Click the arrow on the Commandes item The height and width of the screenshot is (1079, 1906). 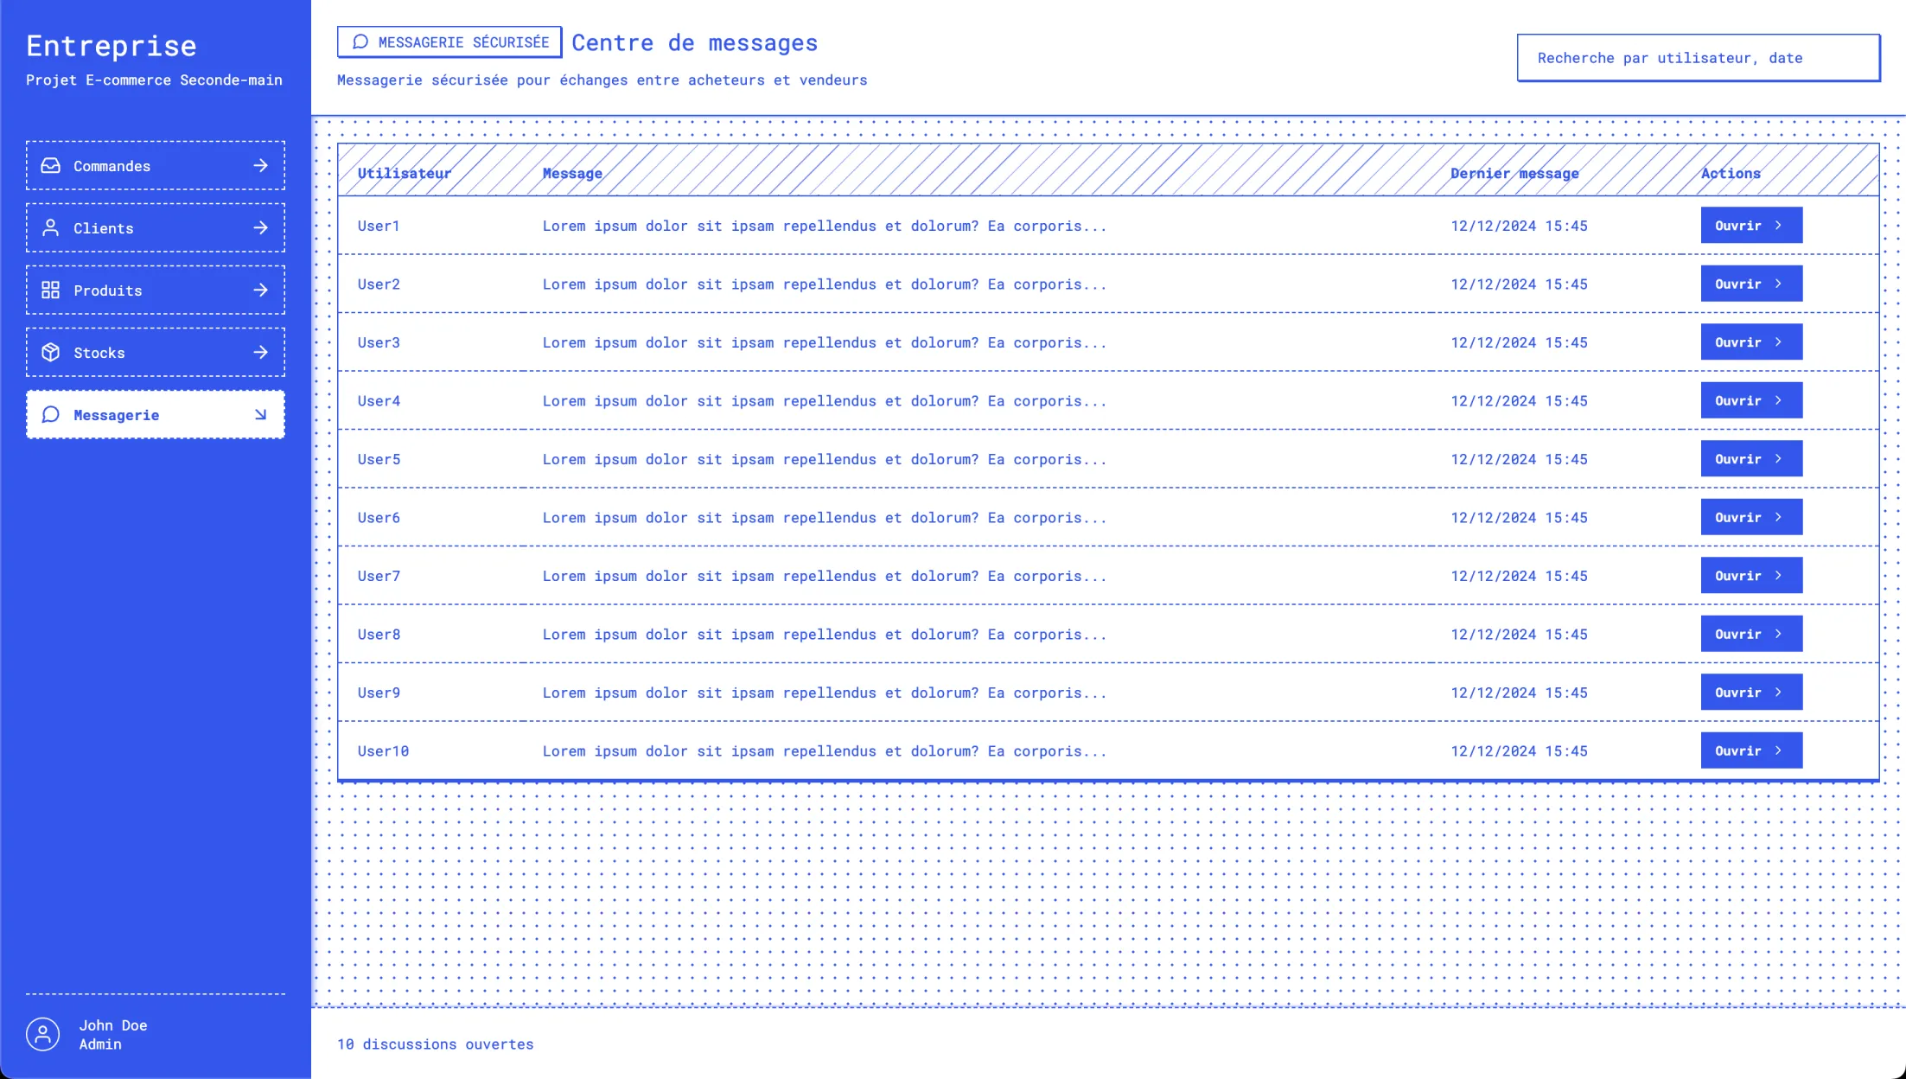(260, 165)
